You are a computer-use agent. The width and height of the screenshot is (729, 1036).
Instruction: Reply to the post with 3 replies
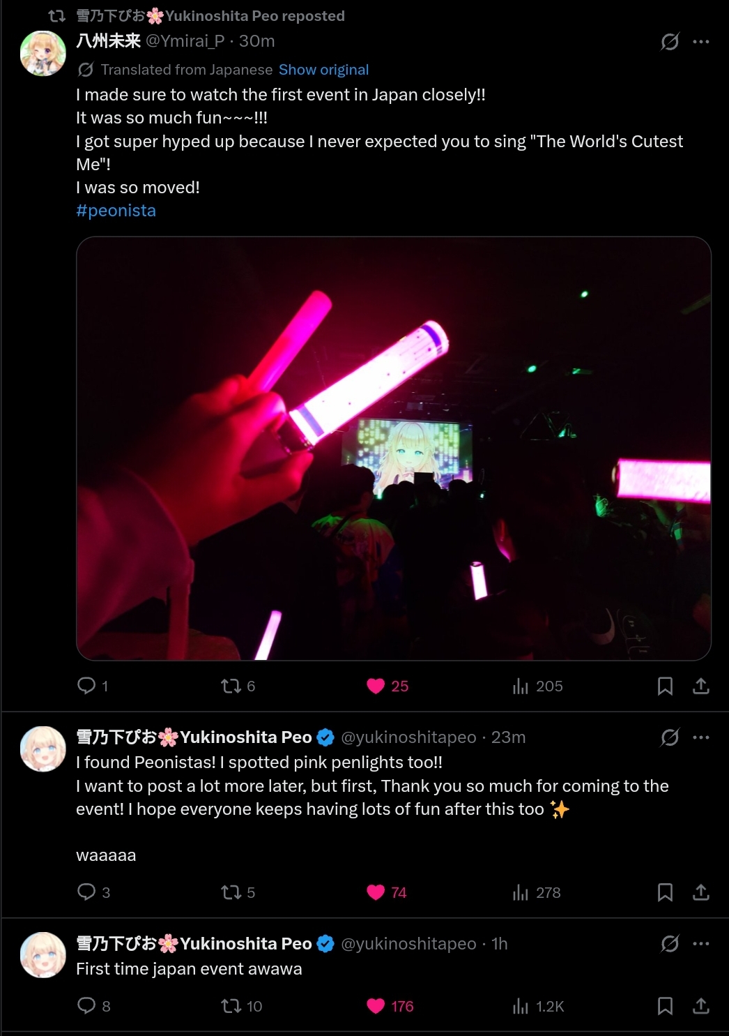pos(93,892)
